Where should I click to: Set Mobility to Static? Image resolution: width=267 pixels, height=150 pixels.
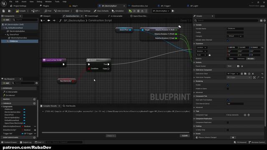click(x=231, y=59)
